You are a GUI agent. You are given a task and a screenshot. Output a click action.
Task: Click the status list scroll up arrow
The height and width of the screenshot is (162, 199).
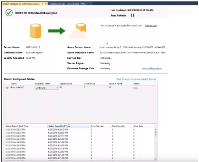point(156,129)
